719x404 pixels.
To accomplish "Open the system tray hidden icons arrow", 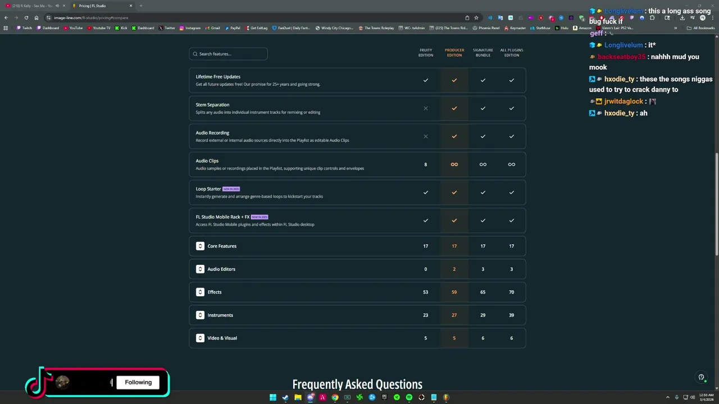I will pos(668,397).
